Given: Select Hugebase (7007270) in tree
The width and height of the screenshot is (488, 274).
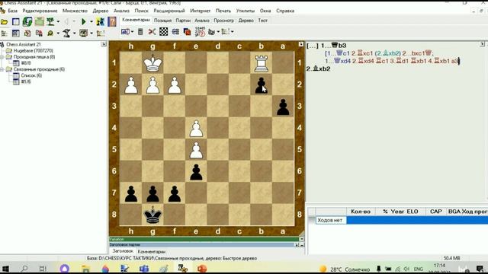Looking at the screenshot, I should click(x=34, y=51).
